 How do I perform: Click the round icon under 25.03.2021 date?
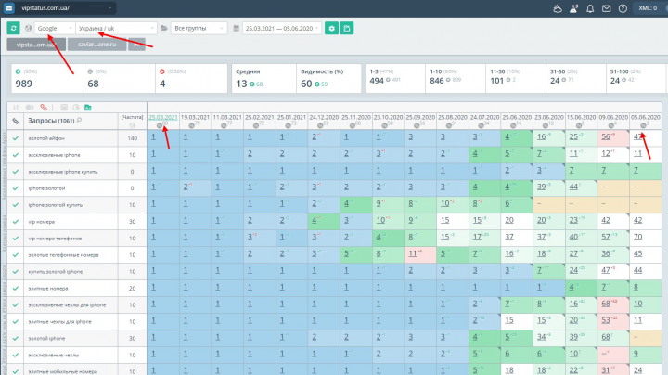[160, 125]
